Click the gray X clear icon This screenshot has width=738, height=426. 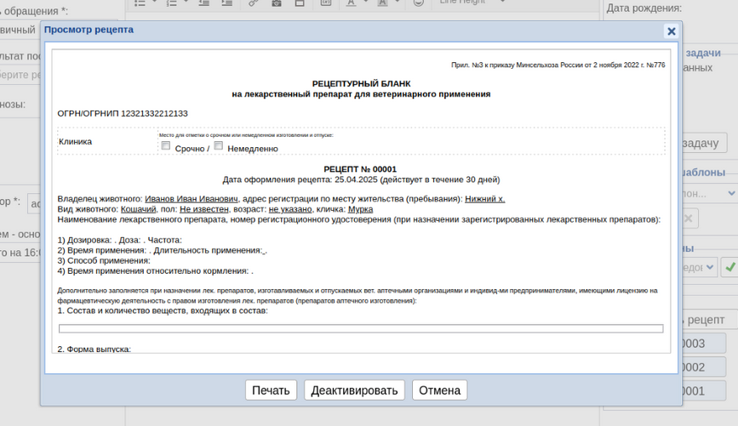click(x=689, y=219)
